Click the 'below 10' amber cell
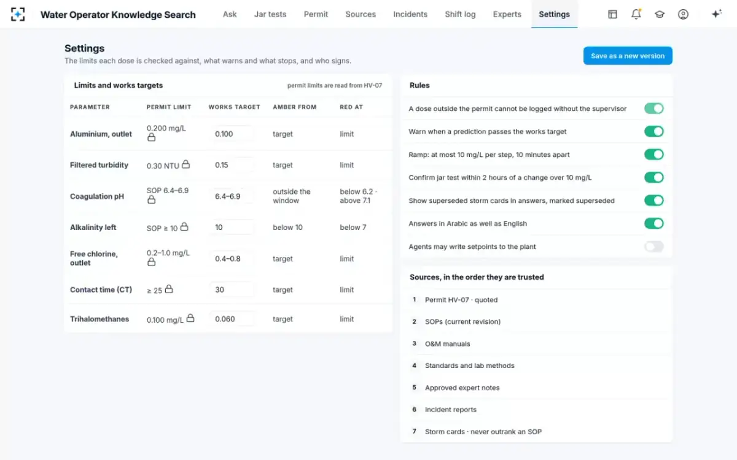This screenshot has width=737, height=460. [x=287, y=228]
